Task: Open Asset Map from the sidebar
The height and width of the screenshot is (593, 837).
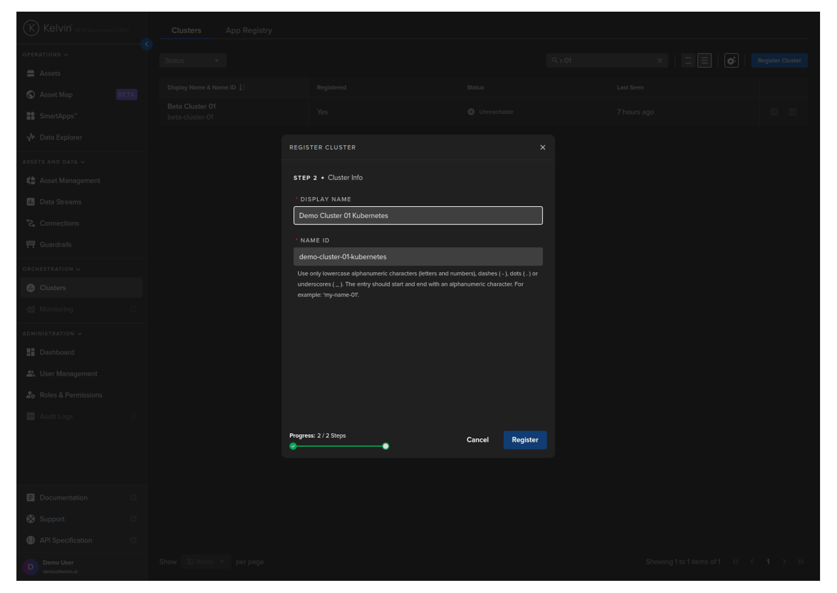Action: 56,95
